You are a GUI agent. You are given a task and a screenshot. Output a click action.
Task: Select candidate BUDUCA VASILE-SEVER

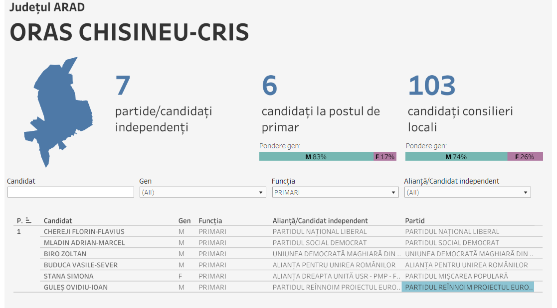coord(81,265)
